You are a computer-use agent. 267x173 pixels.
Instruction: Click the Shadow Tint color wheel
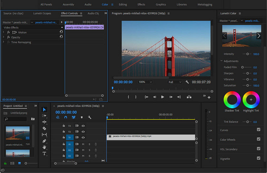click(x=232, y=100)
